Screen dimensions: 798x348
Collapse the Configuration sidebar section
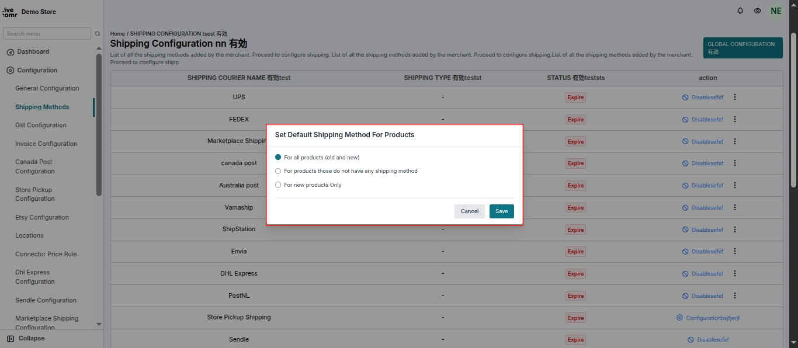coord(37,70)
